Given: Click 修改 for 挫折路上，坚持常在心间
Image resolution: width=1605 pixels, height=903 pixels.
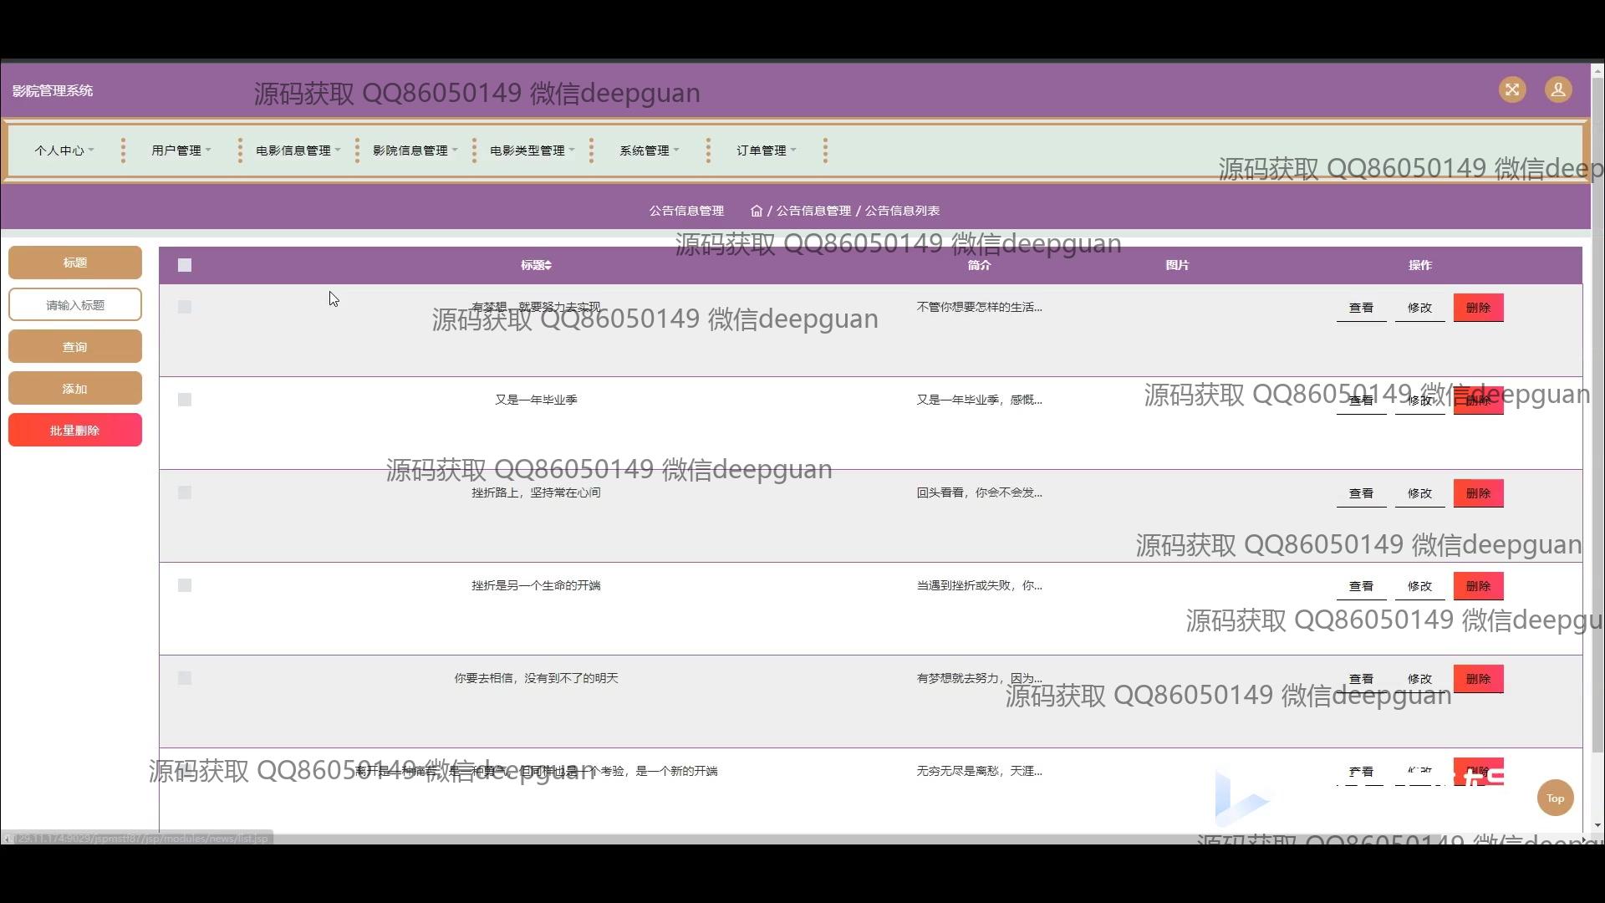Looking at the screenshot, I should pyautogui.click(x=1419, y=493).
